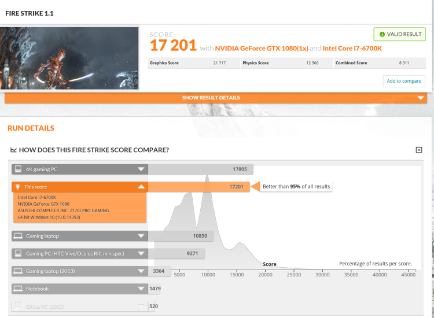This screenshot has height=318, width=434.
Task: Open result details via the white arrow
Action: pos(421,98)
